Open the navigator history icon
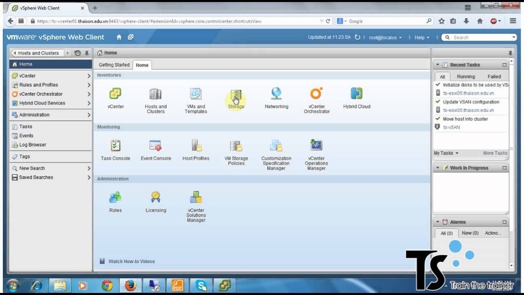 (x=78, y=53)
